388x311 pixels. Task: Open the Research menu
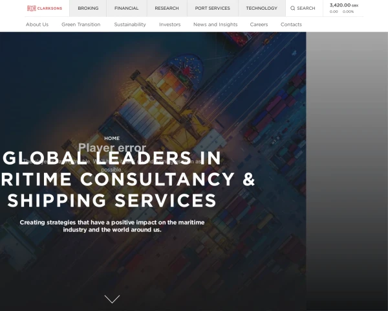[x=167, y=8]
